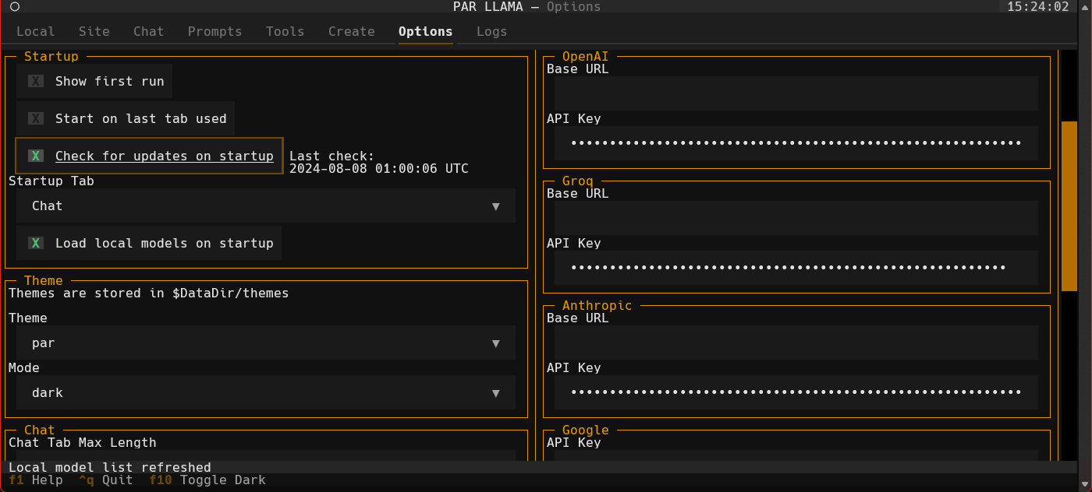Open the Site tab
The height and width of the screenshot is (492, 1092).
pos(94,31)
